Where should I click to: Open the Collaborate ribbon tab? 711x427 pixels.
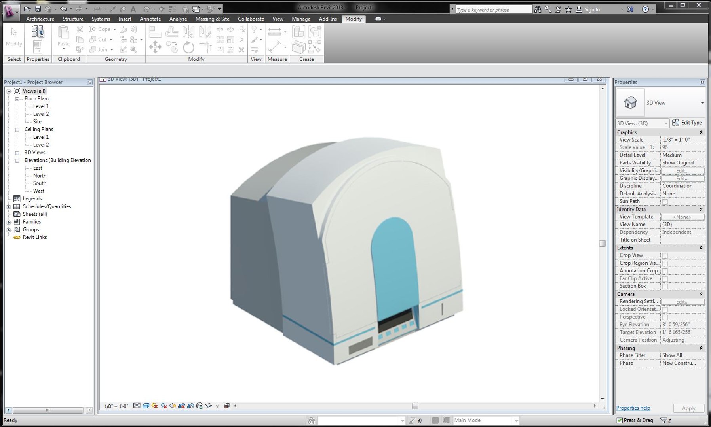point(251,19)
